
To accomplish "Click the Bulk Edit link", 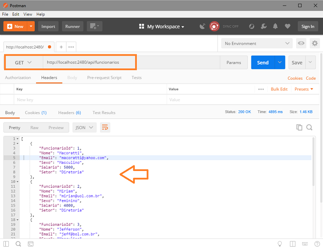I will tap(279, 89).
